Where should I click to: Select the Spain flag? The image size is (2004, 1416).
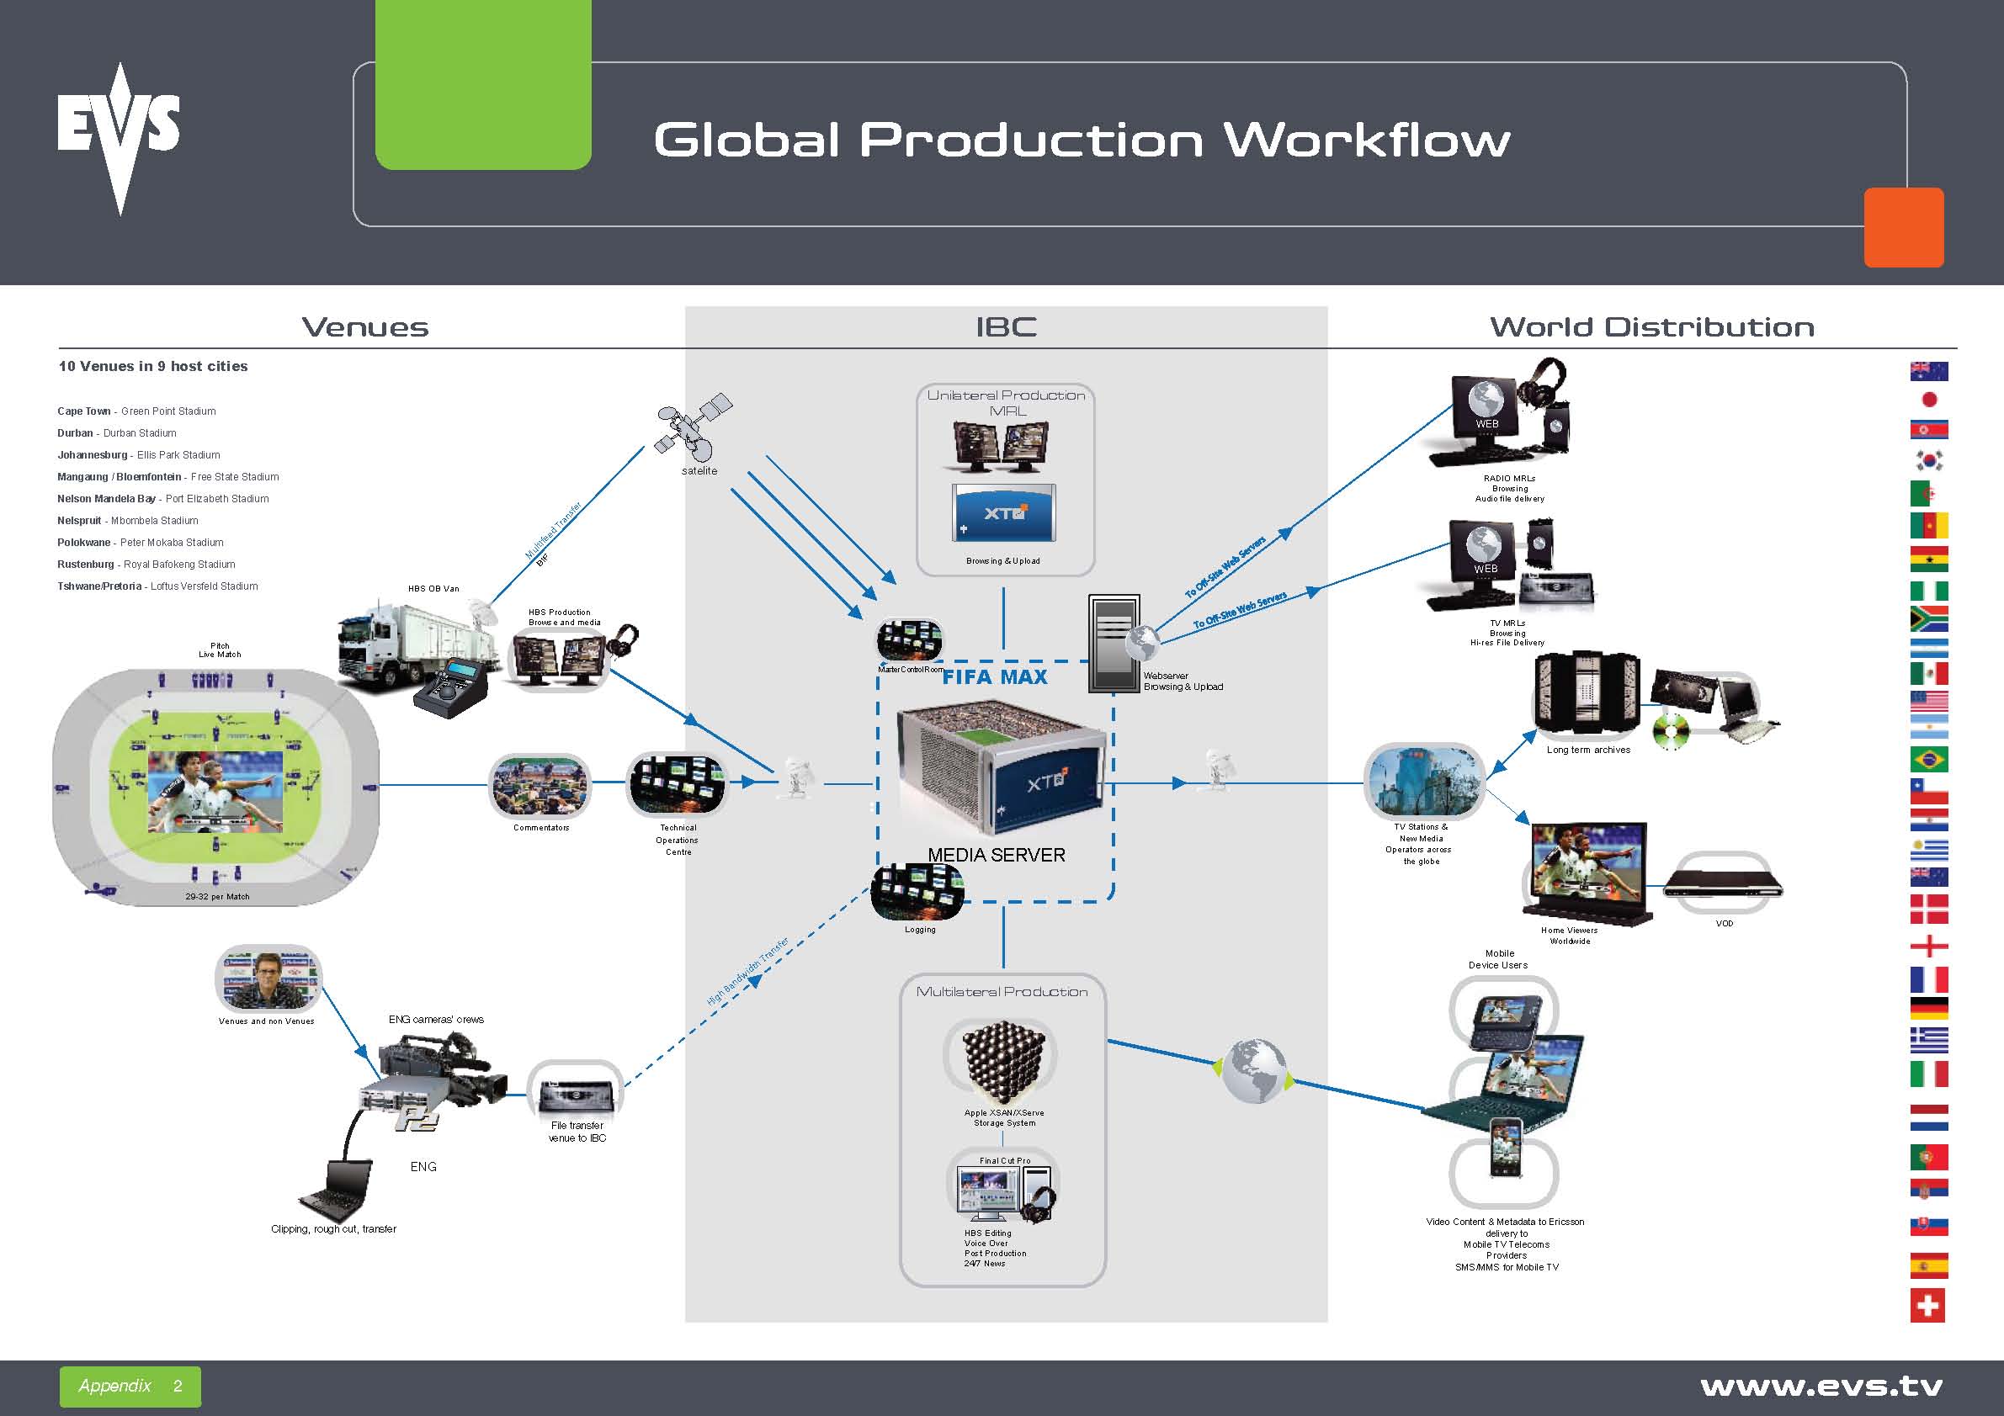pos(1929,1265)
